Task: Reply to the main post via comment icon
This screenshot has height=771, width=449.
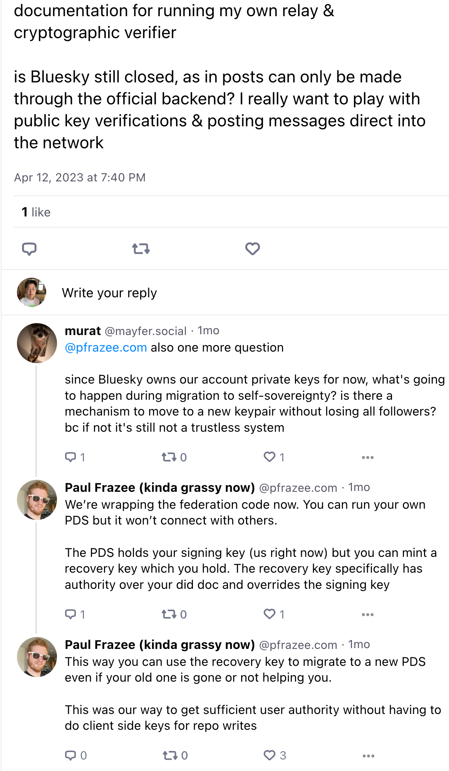Action: tap(29, 249)
